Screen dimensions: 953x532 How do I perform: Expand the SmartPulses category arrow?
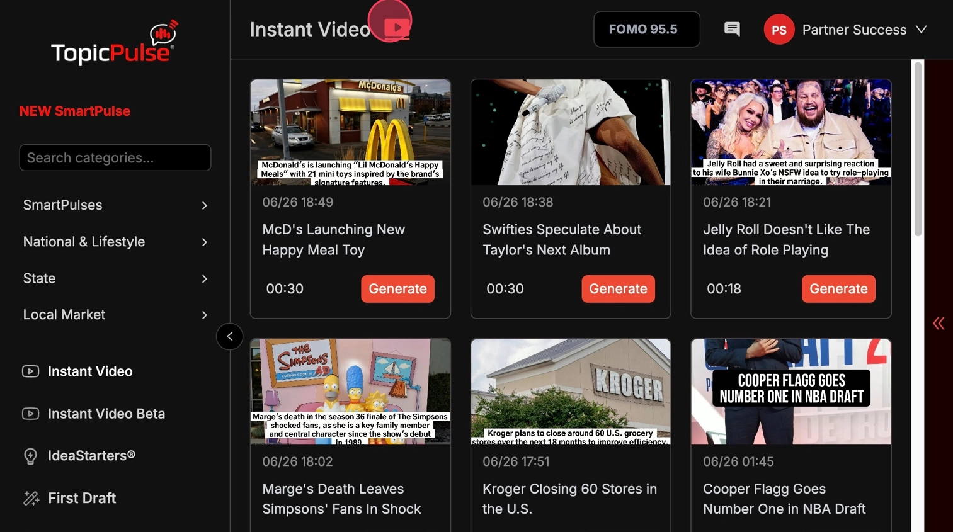tap(204, 205)
